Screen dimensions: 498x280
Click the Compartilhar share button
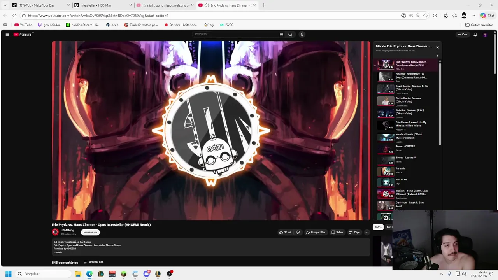[x=316, y=232]
